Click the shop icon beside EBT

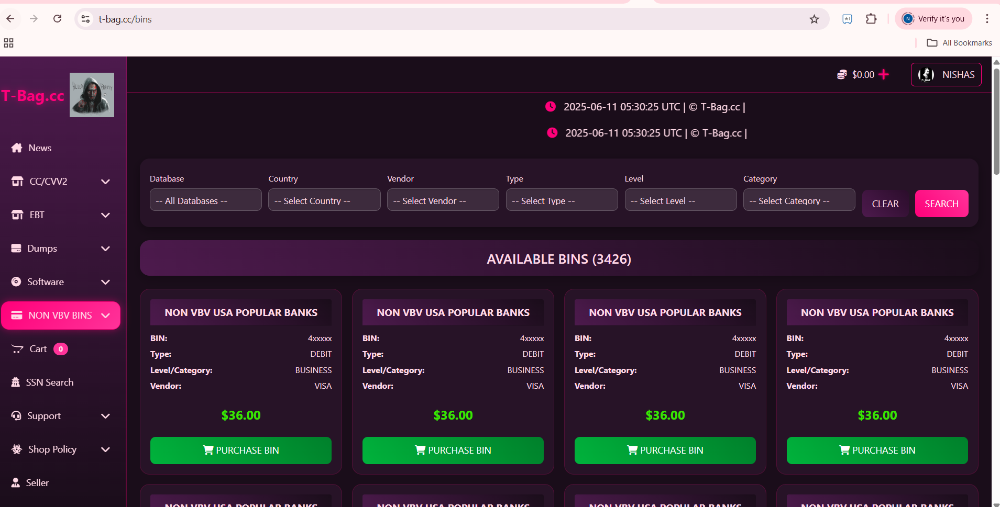[17, 215]
